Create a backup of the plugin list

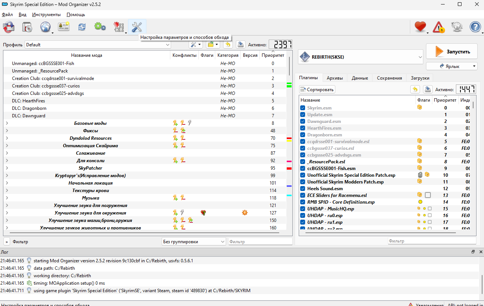point(427,89)
